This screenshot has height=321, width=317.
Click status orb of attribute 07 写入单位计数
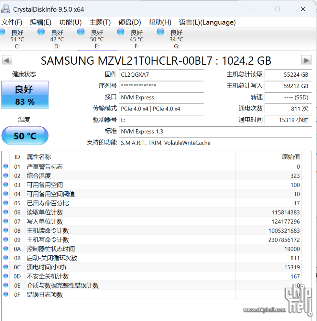coord(6,221)
